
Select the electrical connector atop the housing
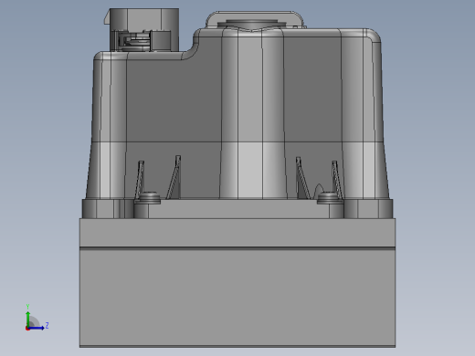(142, 29)
